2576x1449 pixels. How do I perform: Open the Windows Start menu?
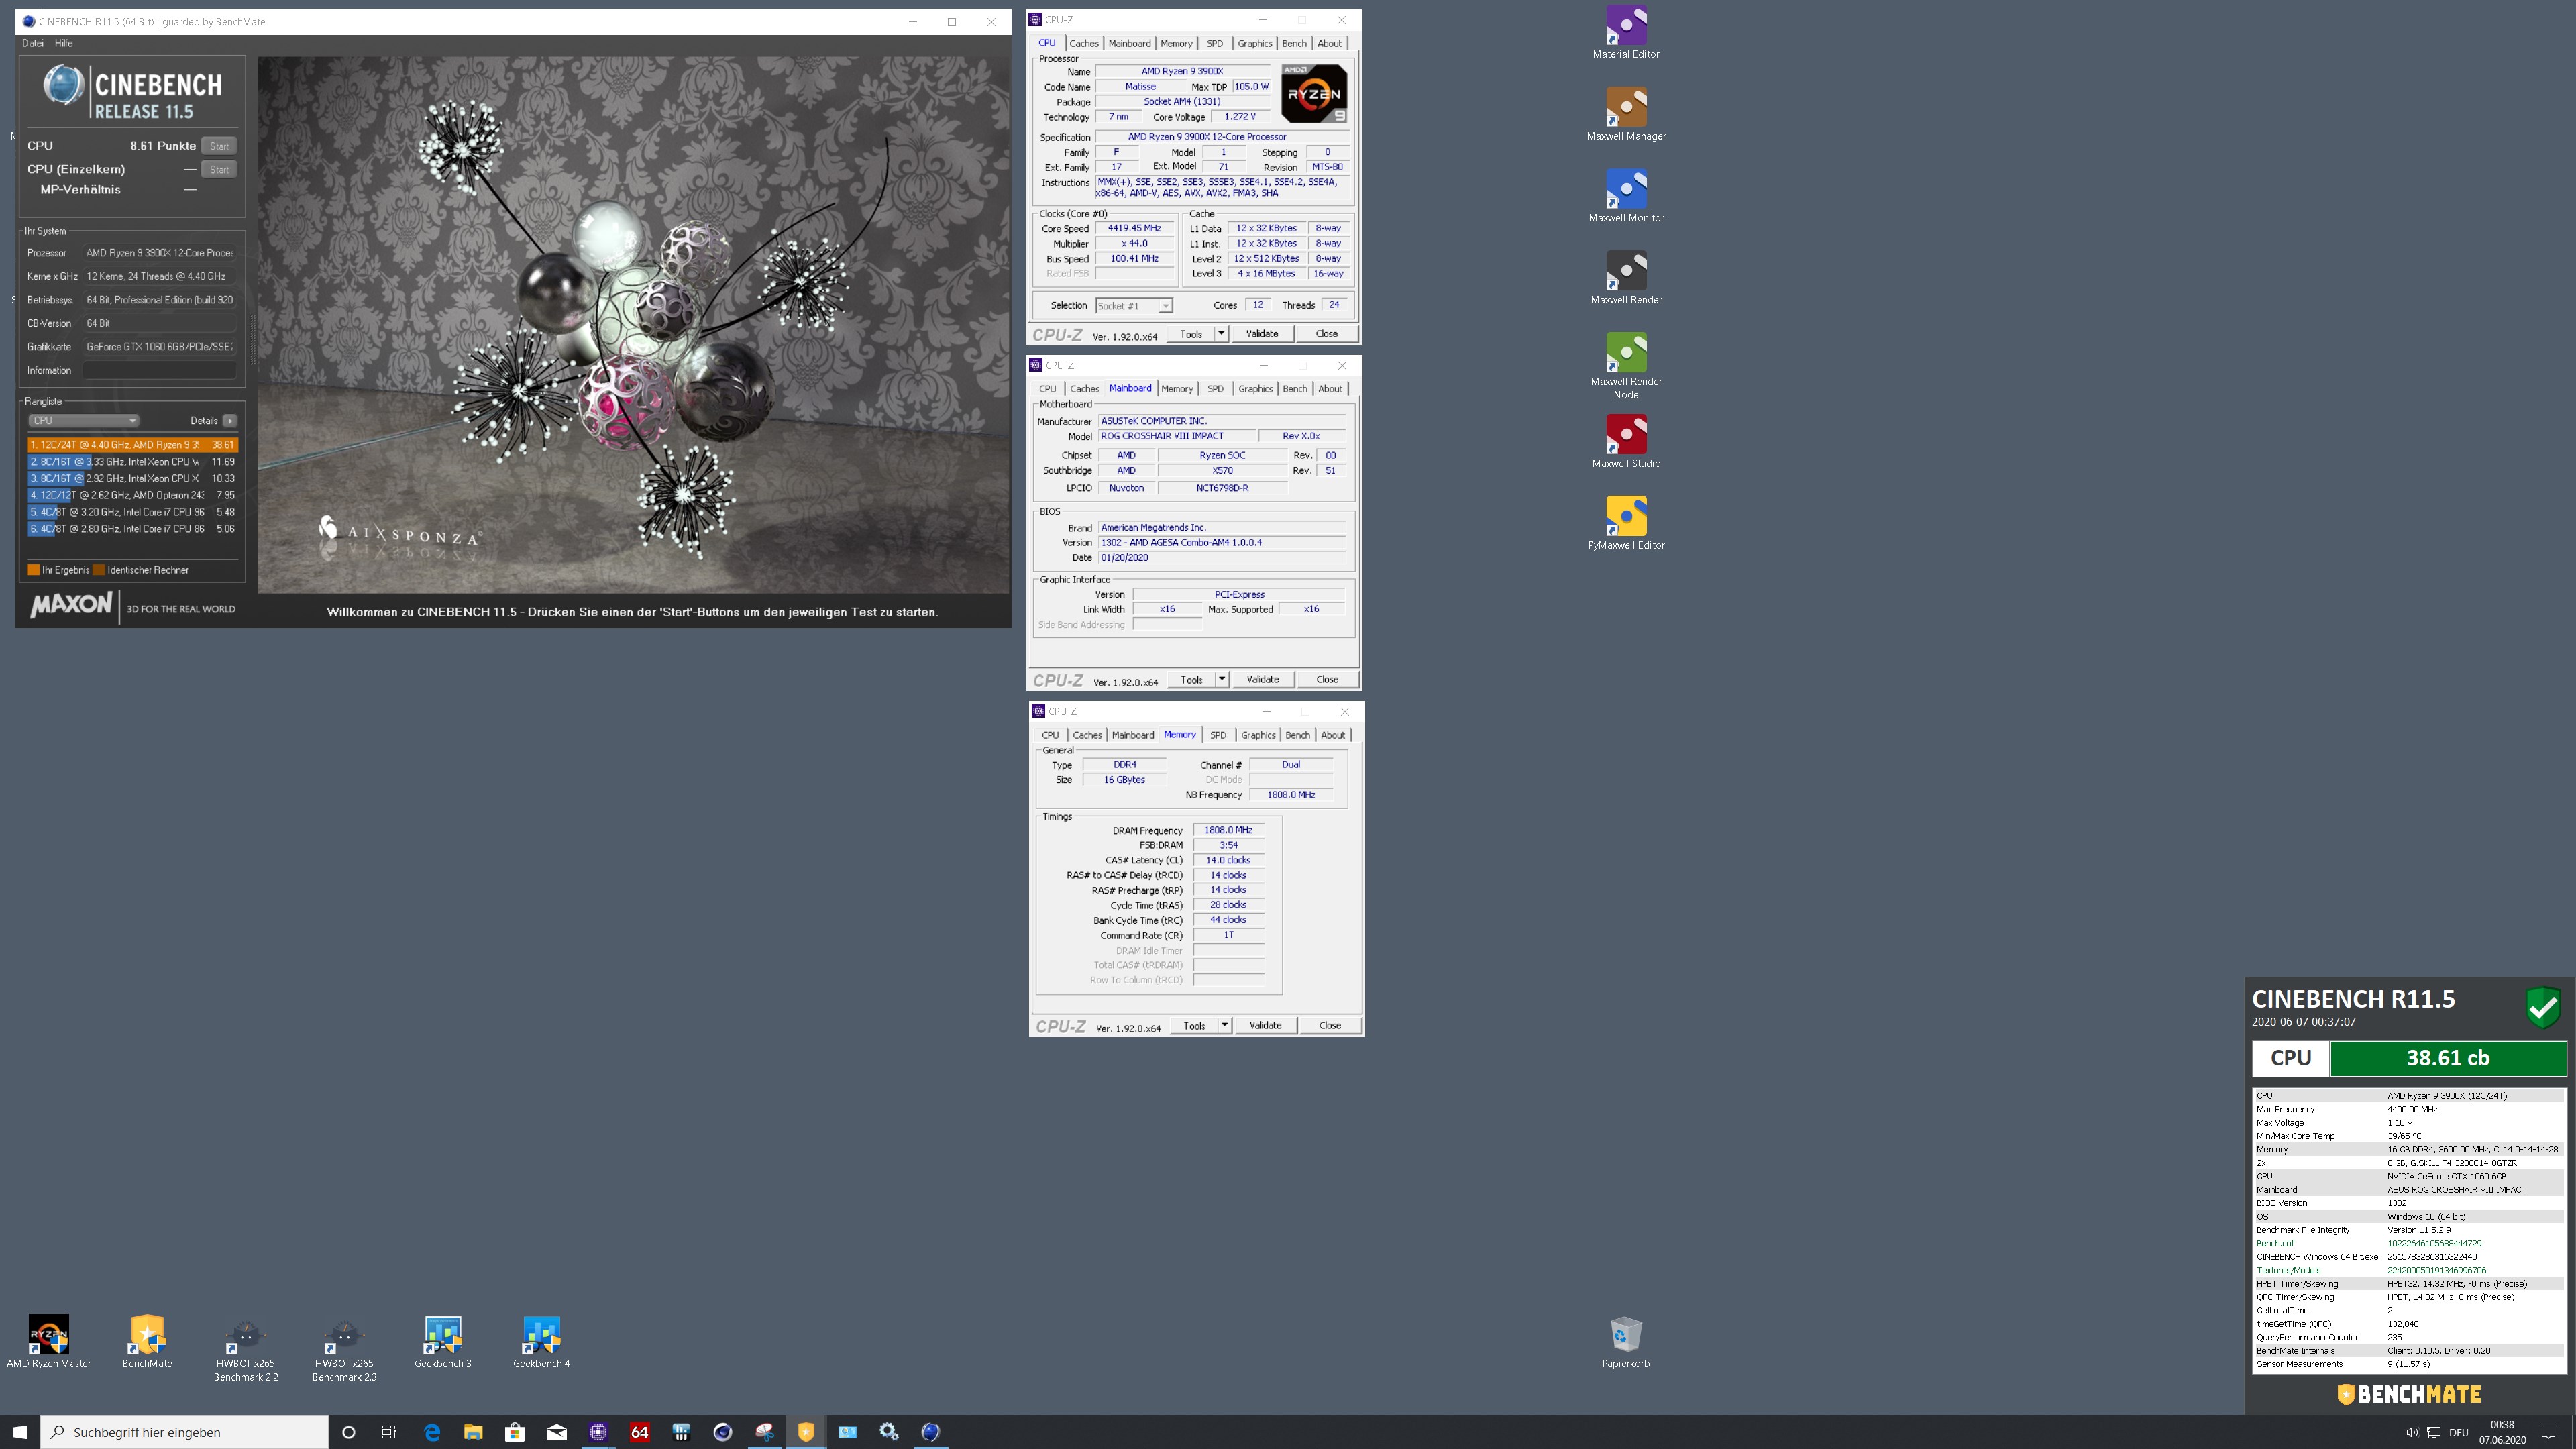[20, 1432]
